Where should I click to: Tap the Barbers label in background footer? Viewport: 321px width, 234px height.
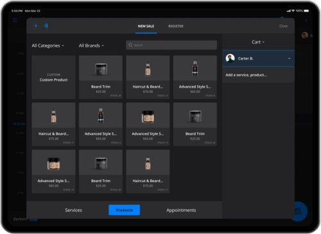click(x=20, y=219)
